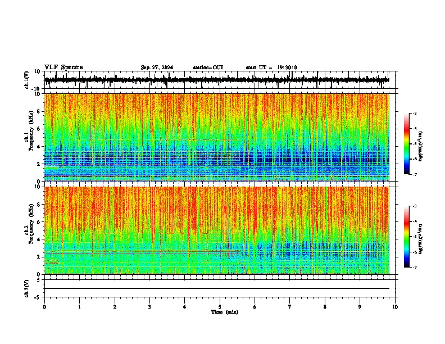This screenshot has width=445, height=344.
Task: Click the "10" tick on time axis
Action: click(x=395, y=307)
